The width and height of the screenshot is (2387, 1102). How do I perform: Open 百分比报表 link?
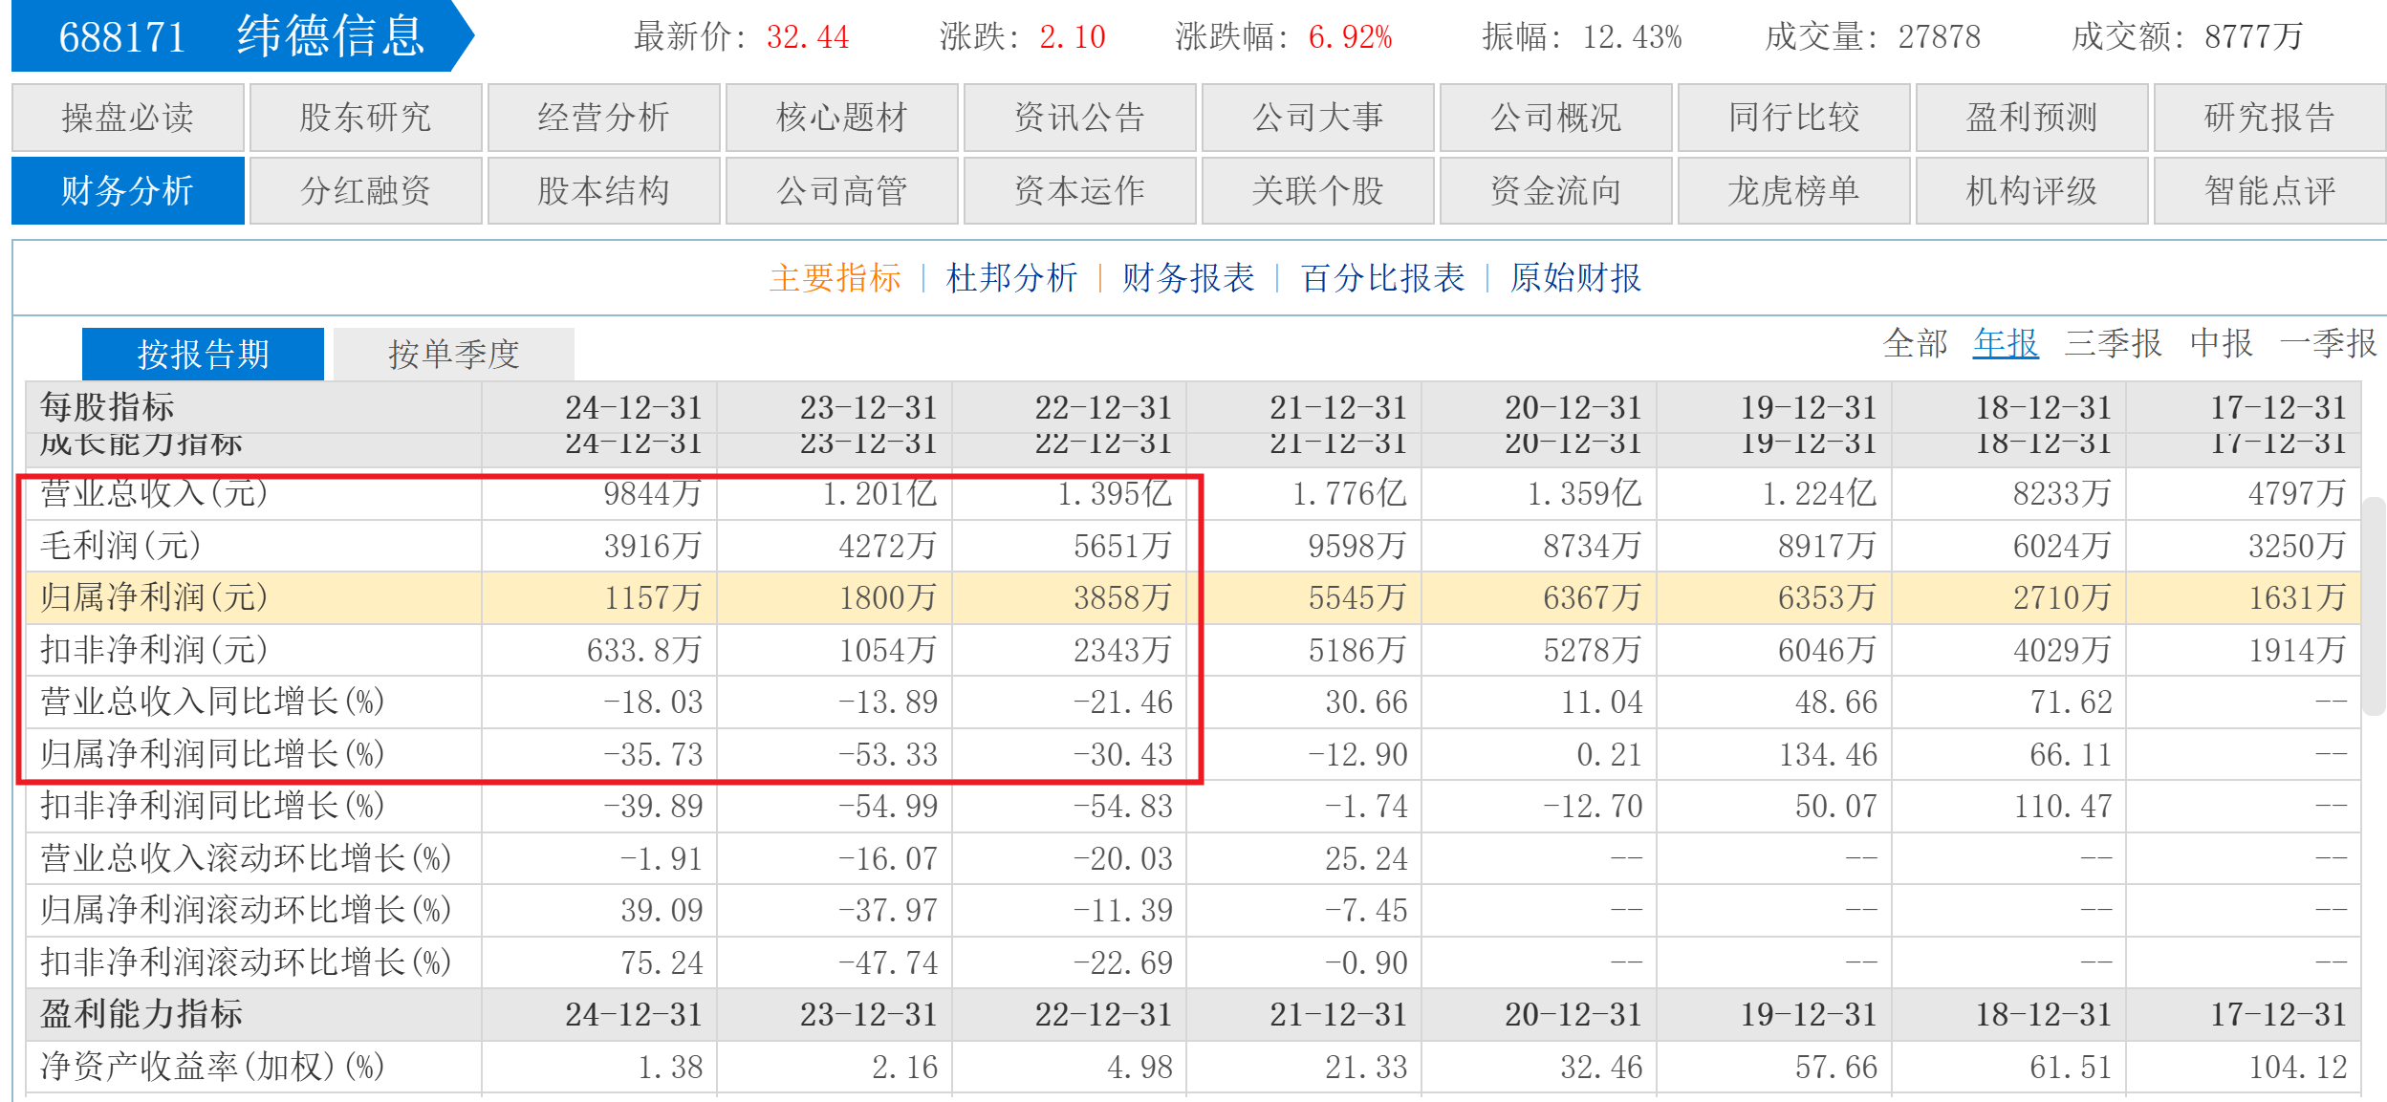pos(1382,278)
